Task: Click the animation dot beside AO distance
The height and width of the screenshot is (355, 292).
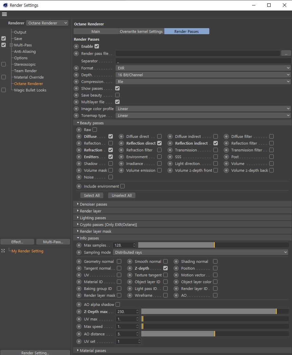Action: [79, 334]
